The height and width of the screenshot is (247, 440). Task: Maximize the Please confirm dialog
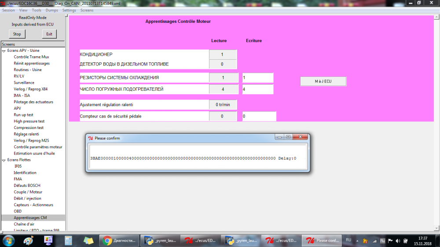288,137
